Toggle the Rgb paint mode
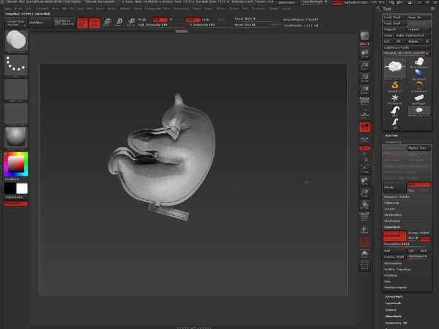 (x=161, y=20)
